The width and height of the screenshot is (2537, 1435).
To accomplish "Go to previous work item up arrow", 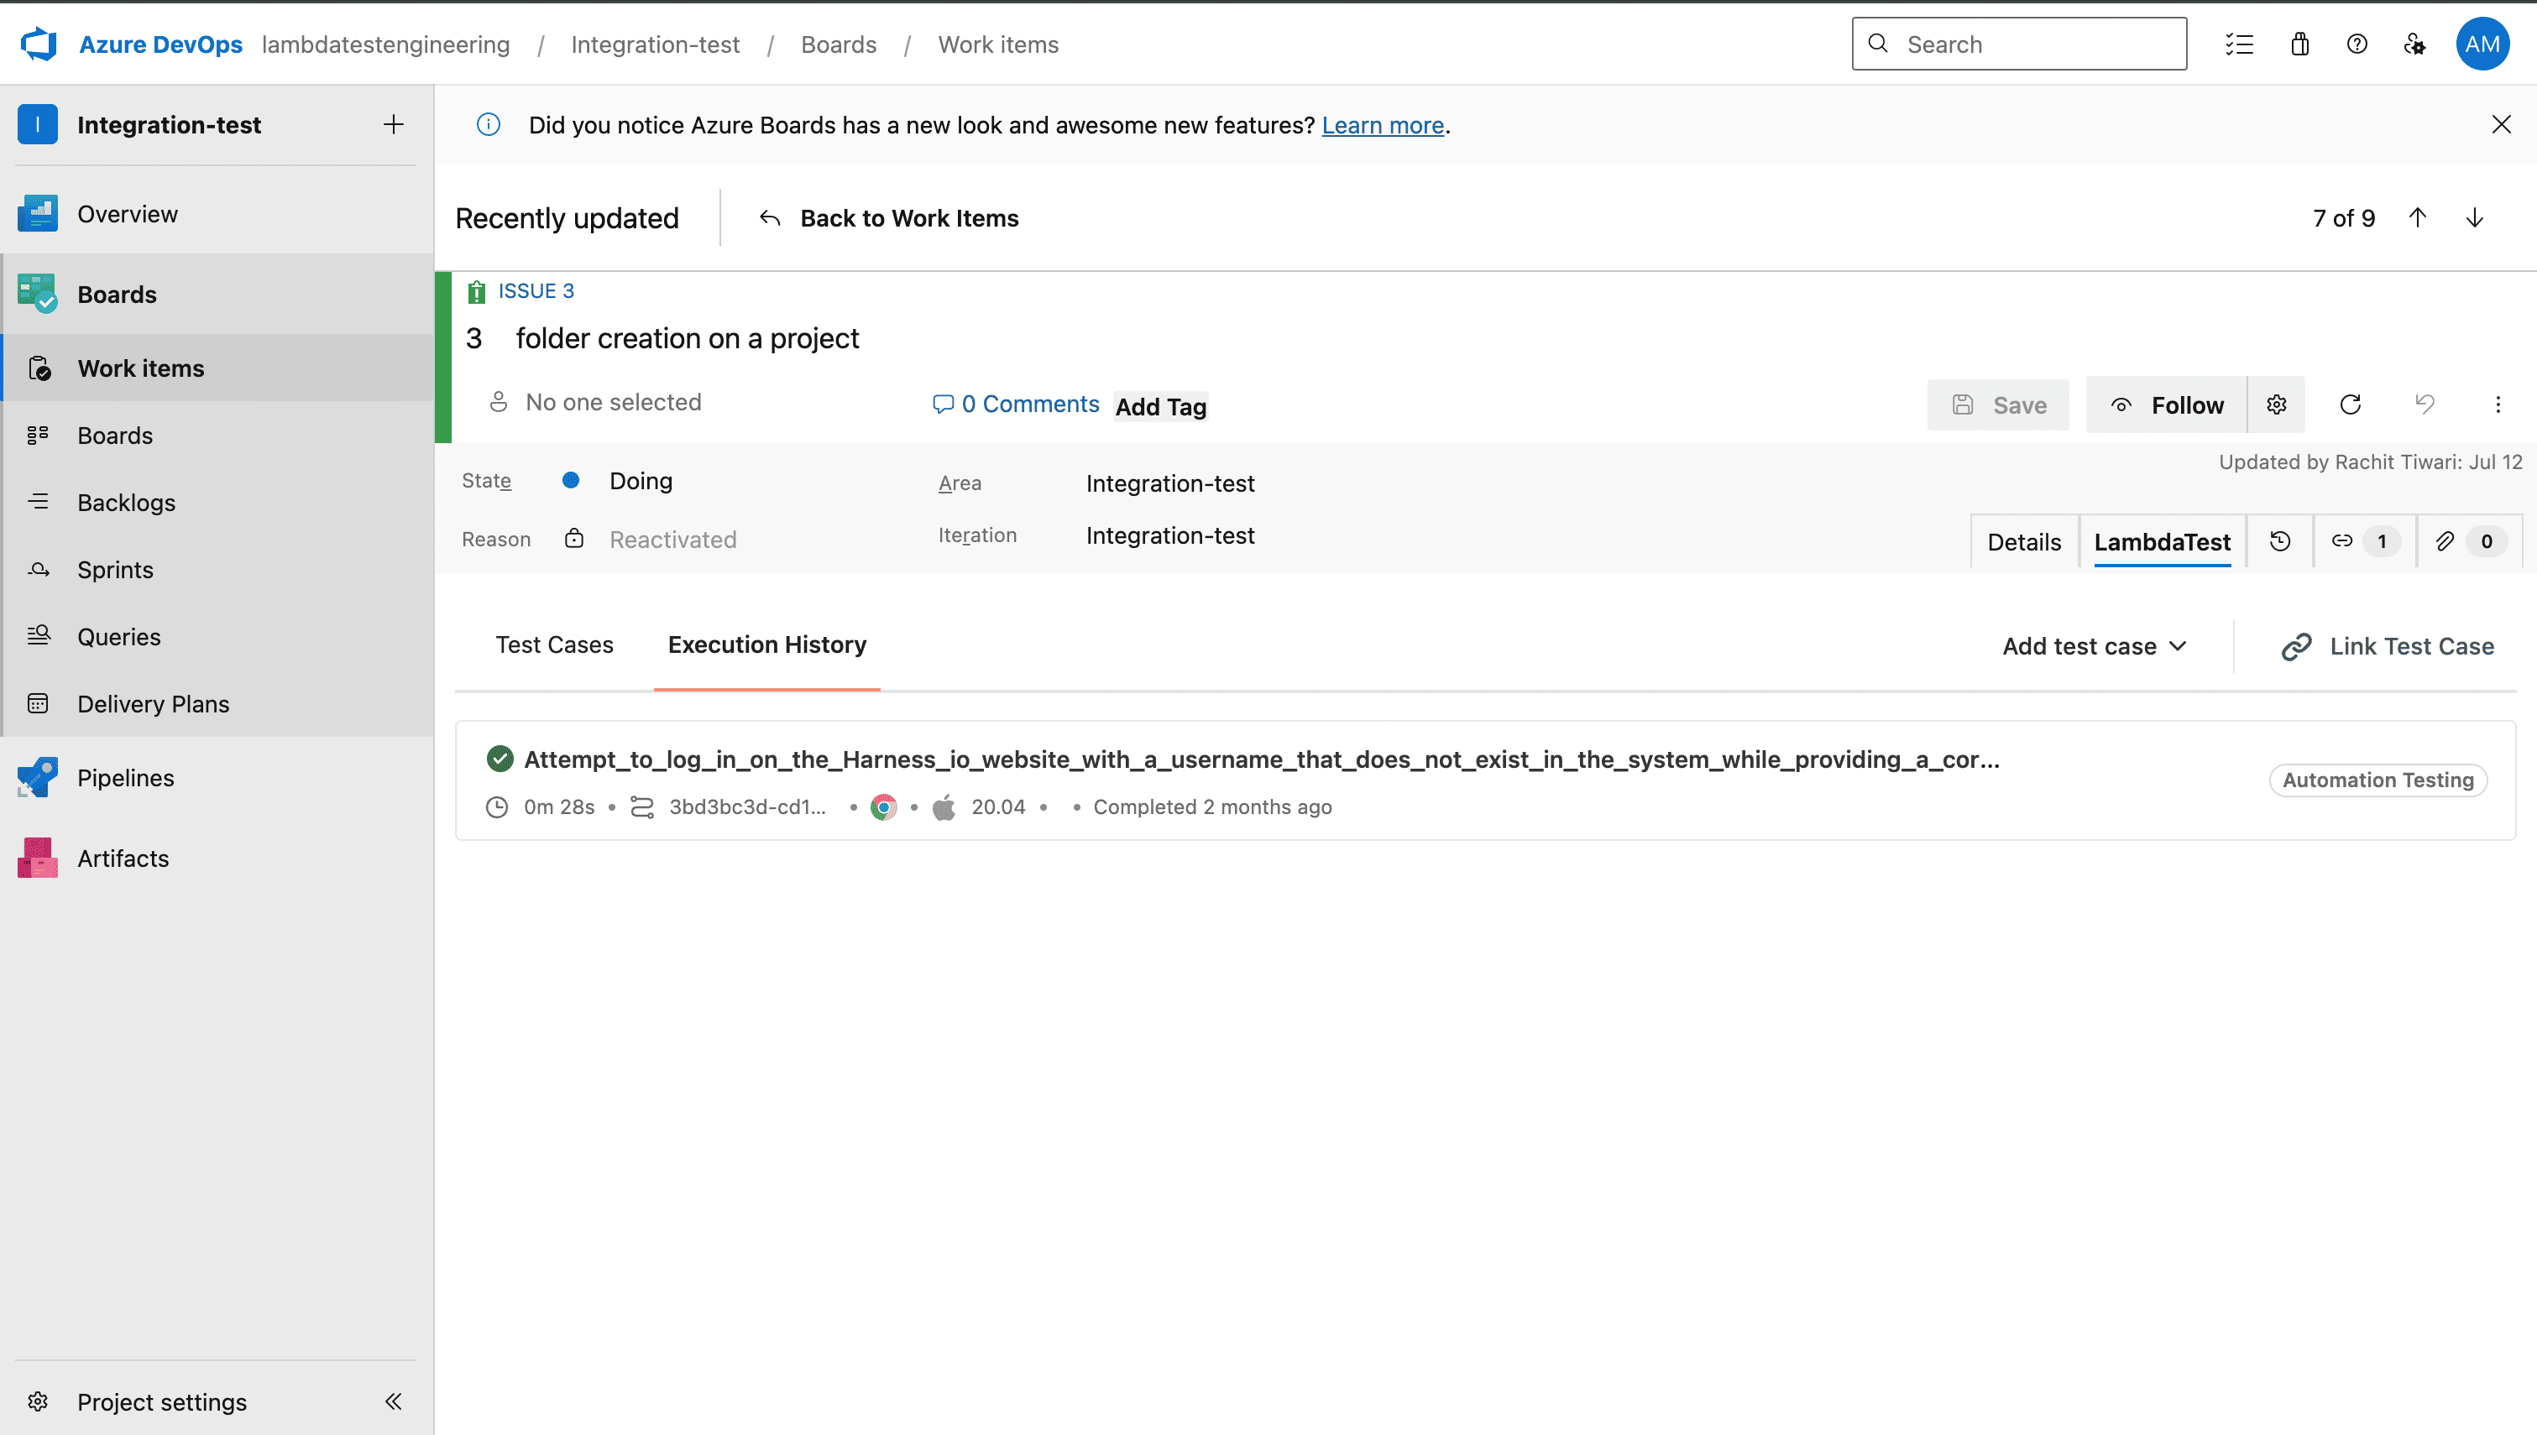I will pyautogui.click(x=2417, y=218).
